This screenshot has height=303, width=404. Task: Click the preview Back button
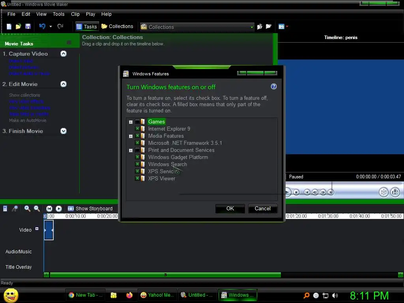[x=307, y=192]
